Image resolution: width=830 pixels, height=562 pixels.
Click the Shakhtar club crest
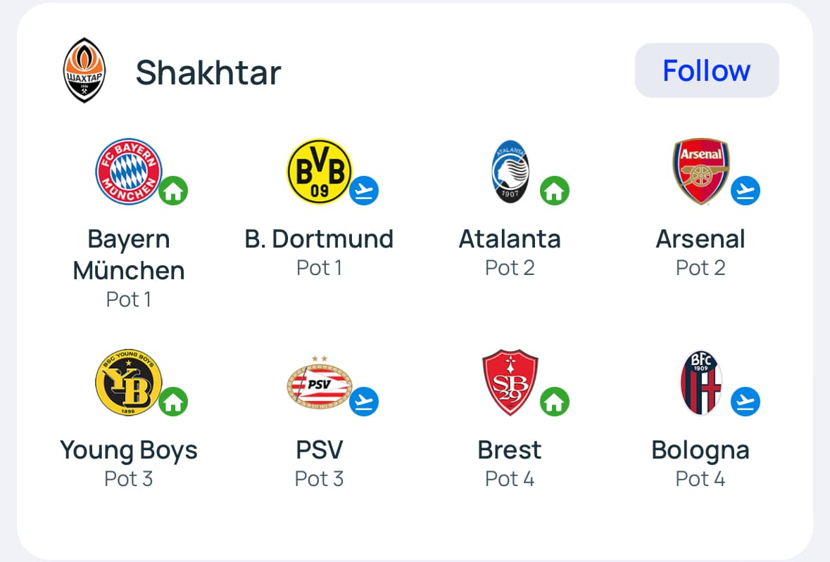[x=84, y=70]
